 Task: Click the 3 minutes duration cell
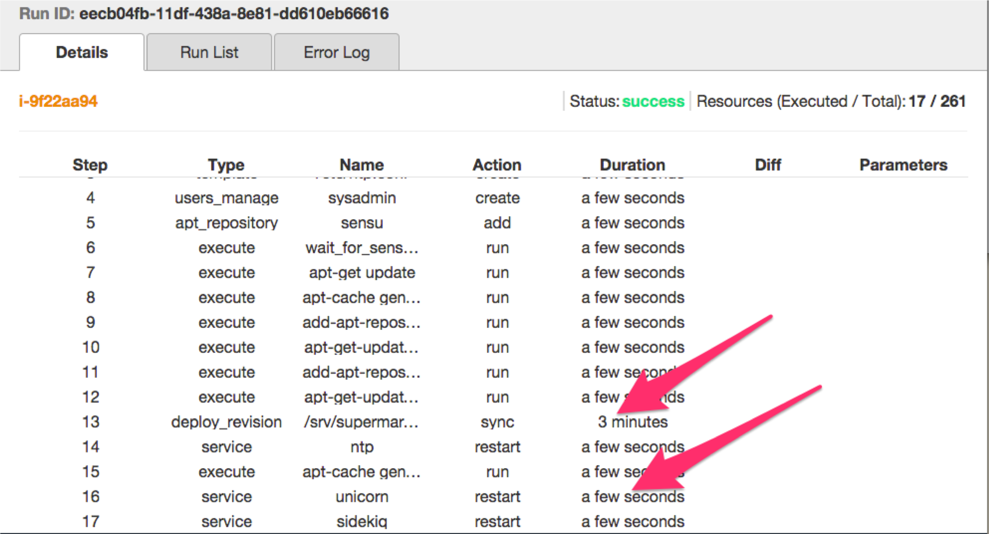[x=632, y=422]
